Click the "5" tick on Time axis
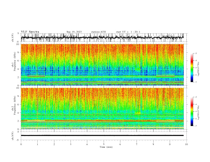The height and width of the screenshot is (162, 210). [104, 144]
